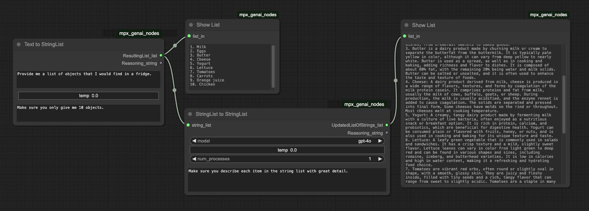This screenshot has width=589, height=211.
Task: Click the fridge objects prompt text field
Action: (89, 79)
